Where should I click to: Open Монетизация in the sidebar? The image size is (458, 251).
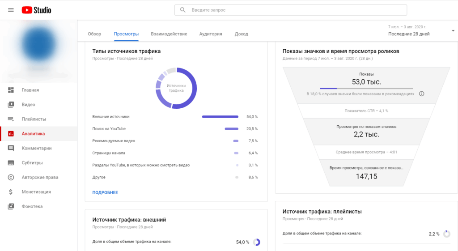click(38, 191)
